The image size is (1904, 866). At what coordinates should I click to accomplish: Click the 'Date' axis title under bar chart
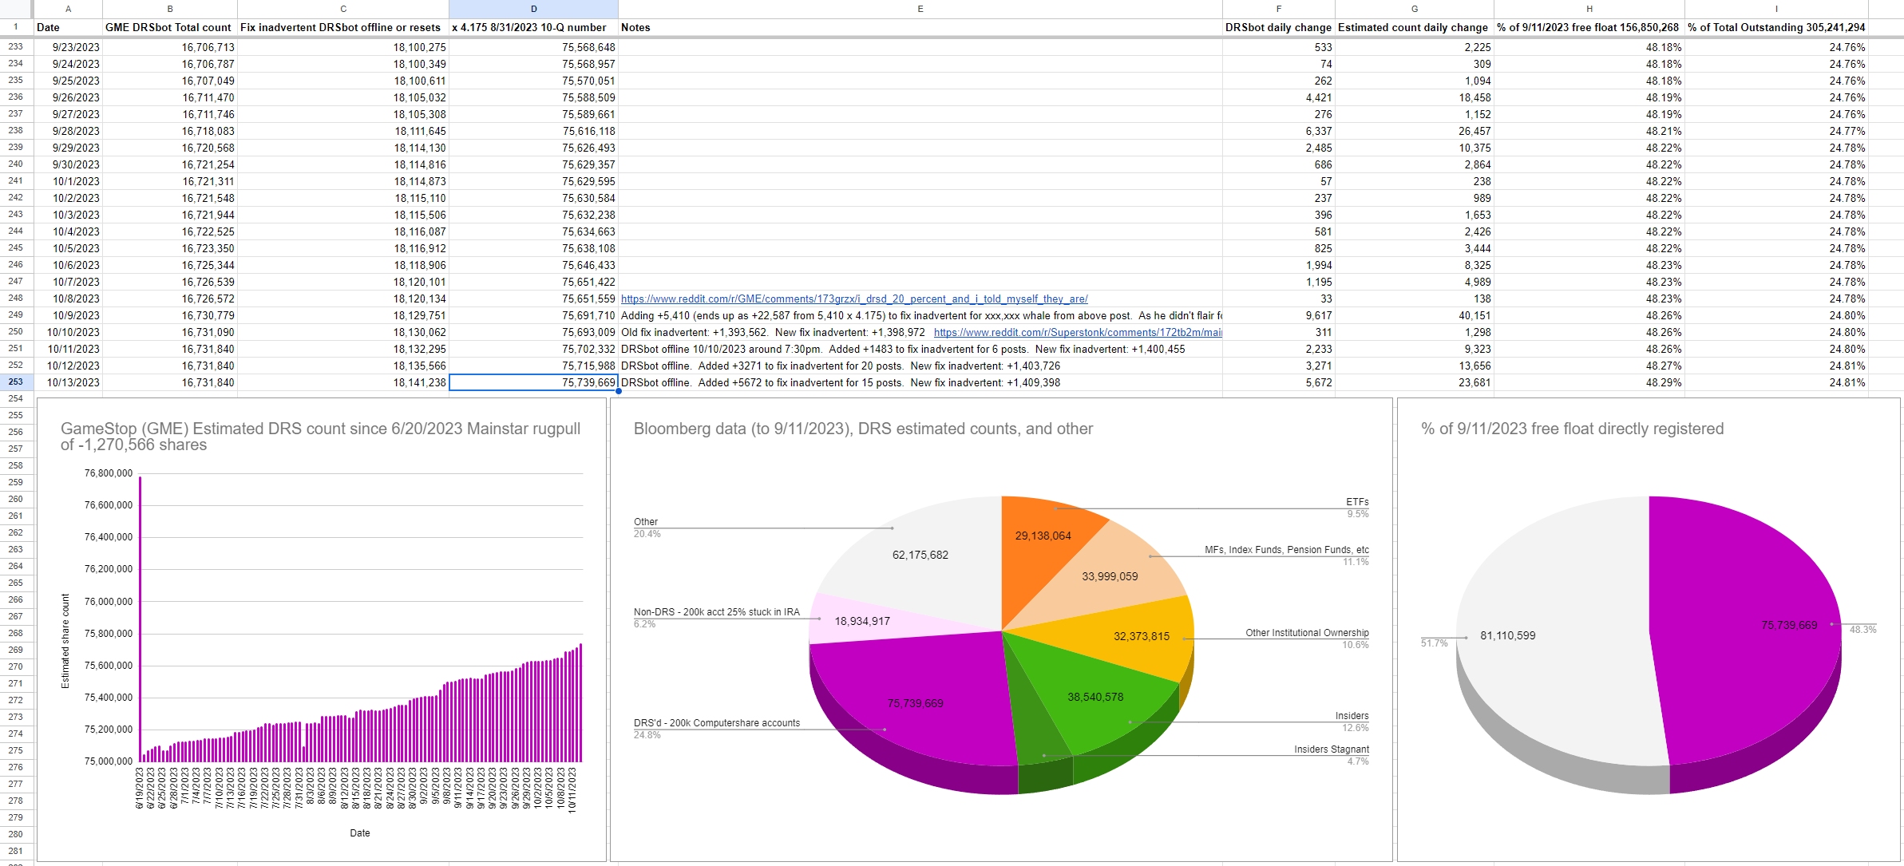pyautogui.click(x=360, y=832)
